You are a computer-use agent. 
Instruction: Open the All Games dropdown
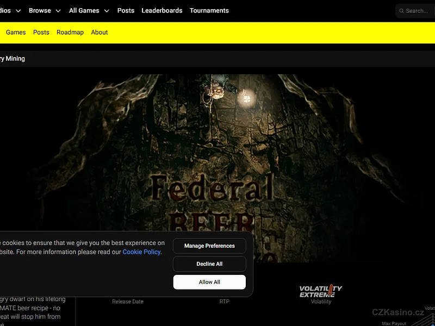(x=89, y=11)
